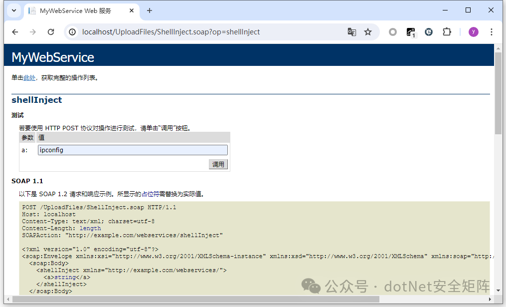
Task: Expand the tab search dropdown arrow
Action: pos(13,10)
